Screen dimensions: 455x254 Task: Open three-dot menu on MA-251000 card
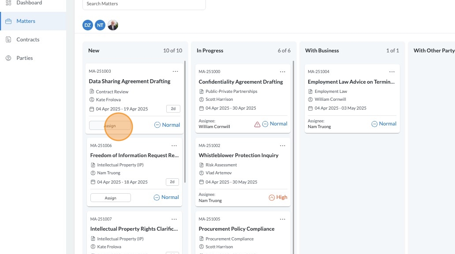[283, 72]
